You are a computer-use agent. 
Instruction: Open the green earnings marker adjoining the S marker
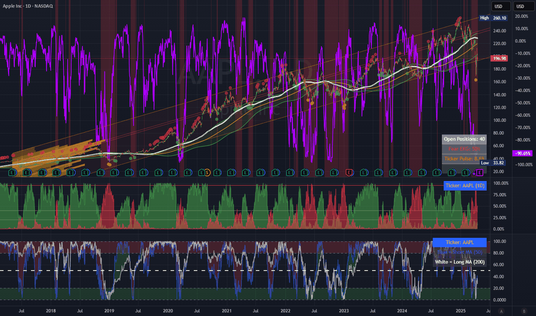pos(202,172)
